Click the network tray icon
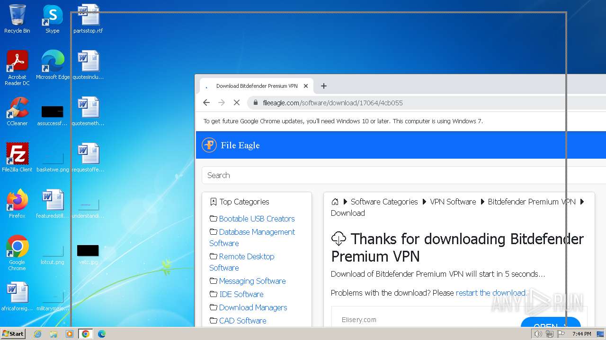This screenshot has height=340, width=606. click(x=549, y=334)
